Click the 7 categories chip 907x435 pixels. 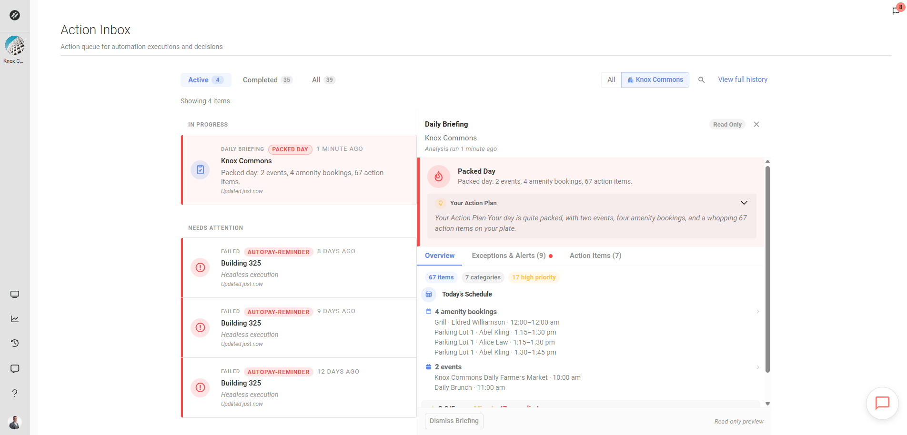(483, 277)
